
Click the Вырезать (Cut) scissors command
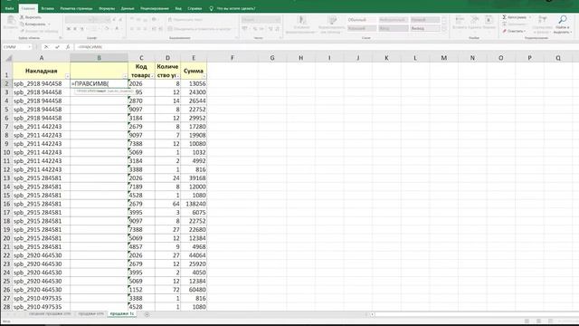[x=31, y=17]
